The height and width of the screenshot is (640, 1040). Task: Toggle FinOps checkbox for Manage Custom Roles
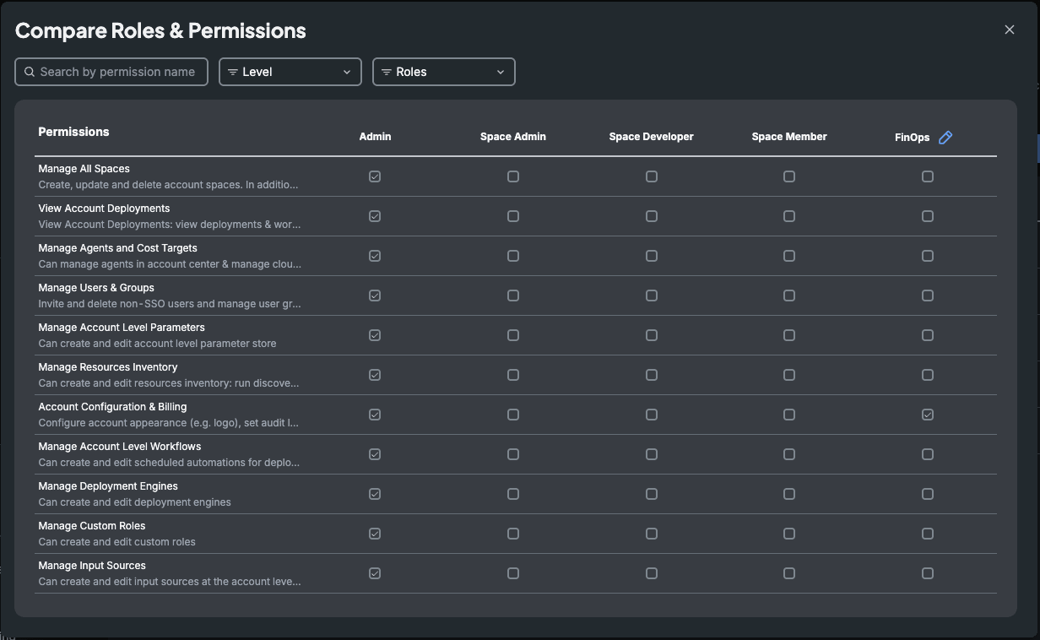point(928,534)
